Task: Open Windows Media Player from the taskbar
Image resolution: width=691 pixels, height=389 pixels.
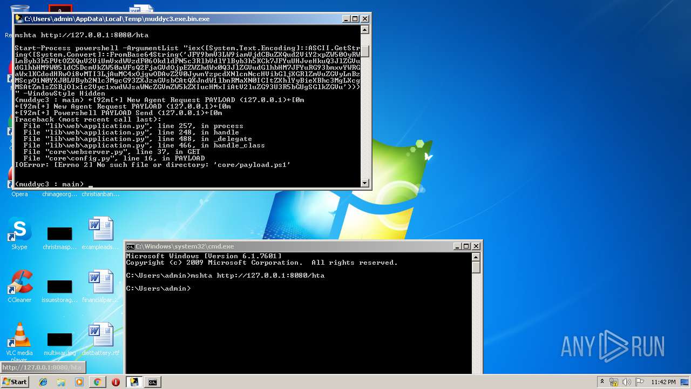Action: (79, 382)
